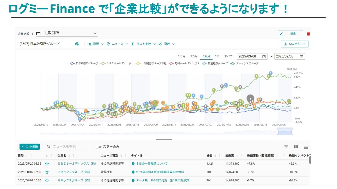Click map pin icon beside 第1四半期決算説明資料
The image size is (337, 189).
(x=133, y=172)
